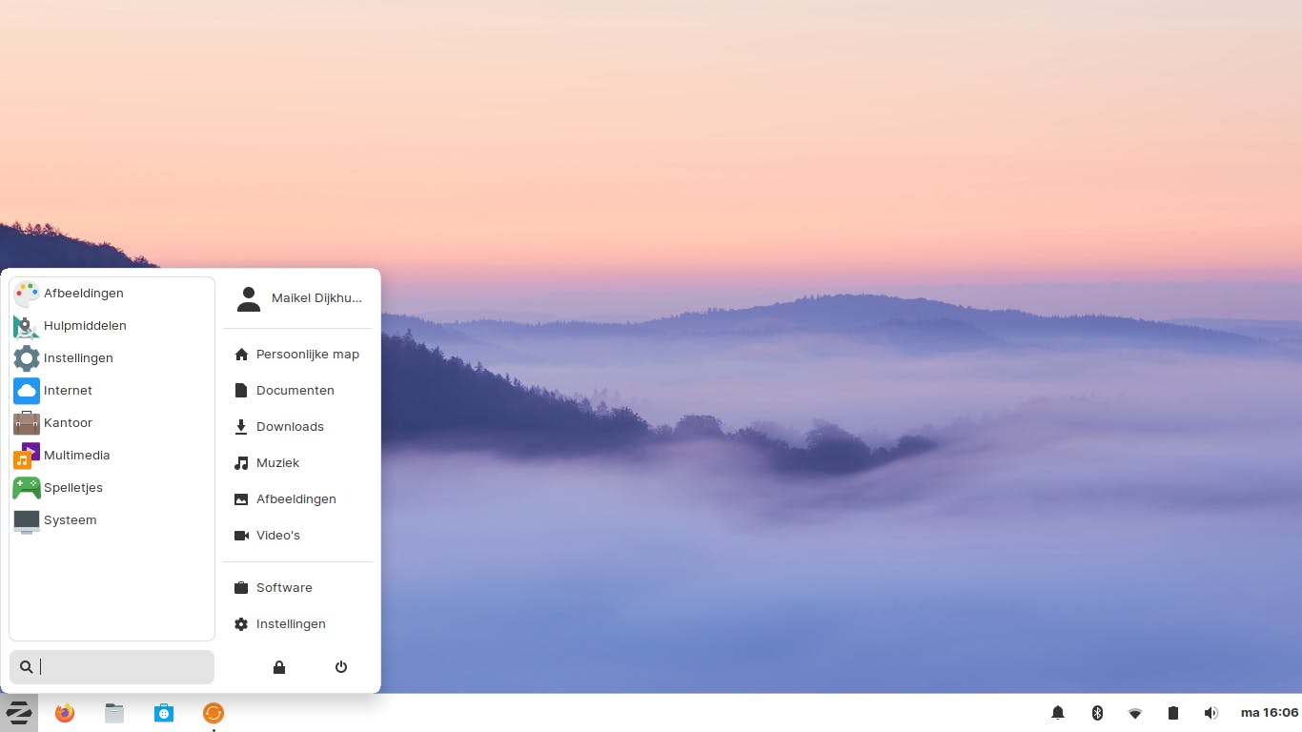Click the power button in the menu
1302x732 pixels.
[x=340, y=667]
